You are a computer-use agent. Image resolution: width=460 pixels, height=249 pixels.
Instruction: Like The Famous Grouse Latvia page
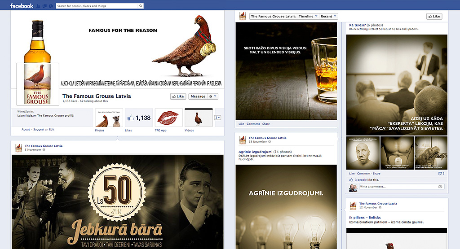[178, 96]
